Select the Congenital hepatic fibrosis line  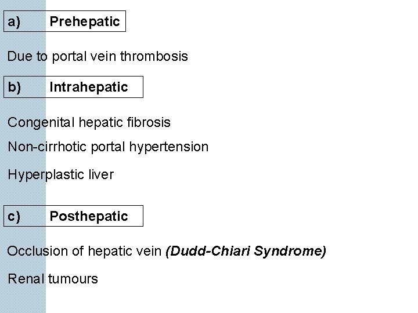(x=89, y=122)
